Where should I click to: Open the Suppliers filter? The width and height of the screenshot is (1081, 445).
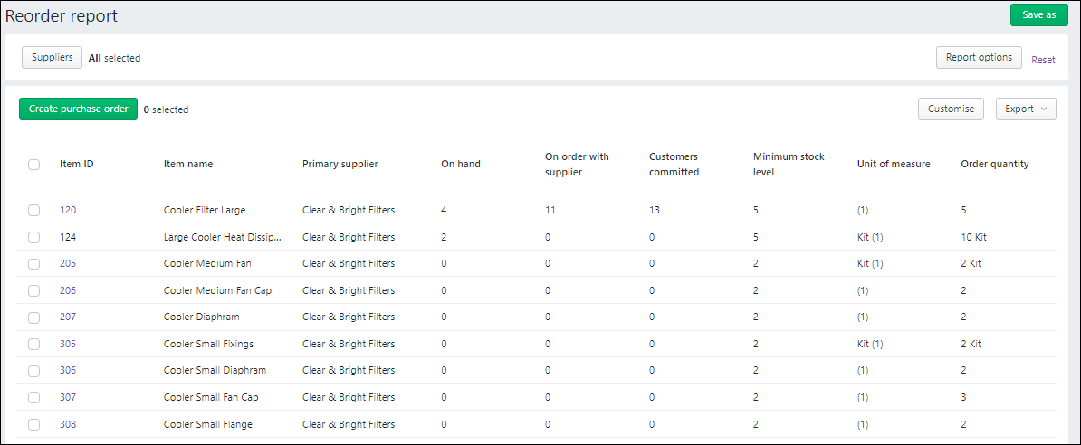tap(53, 57)
